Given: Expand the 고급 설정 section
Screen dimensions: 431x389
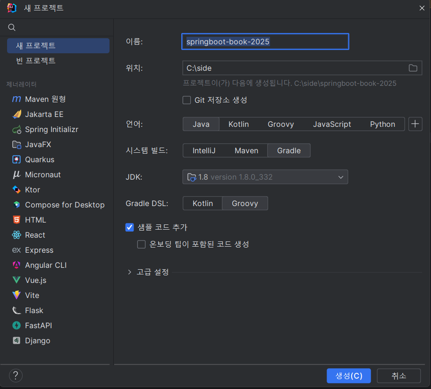Looking at the screenshot, I should [x=129, y=272].
